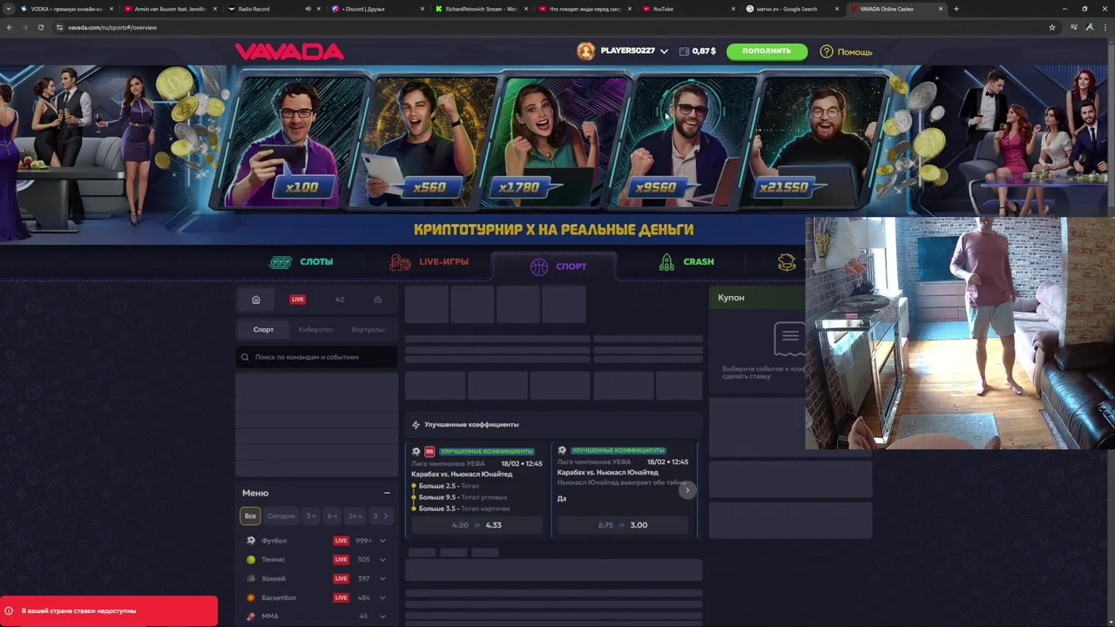Image resolution: width=1115 pixels, height=627 pixels.
Task: Click the football sport icon in menu
Action: tap(251, 541)
